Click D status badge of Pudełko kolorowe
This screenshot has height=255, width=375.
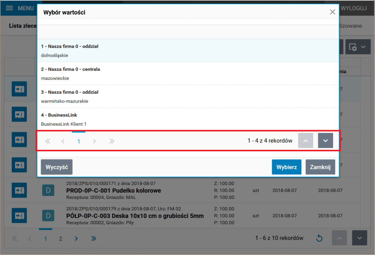pyautogui.click(x=48, y=191)
